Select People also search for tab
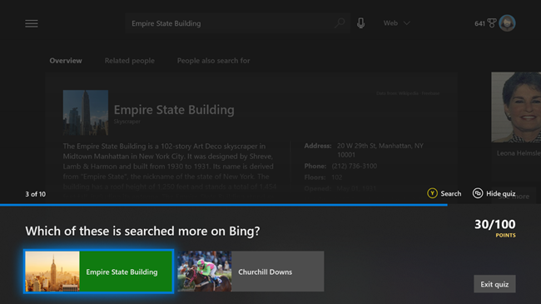The height and width of the screenshot is (304, 541). (x=214, y=61)
